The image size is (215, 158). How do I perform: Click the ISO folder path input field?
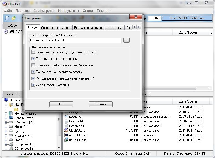75,40
